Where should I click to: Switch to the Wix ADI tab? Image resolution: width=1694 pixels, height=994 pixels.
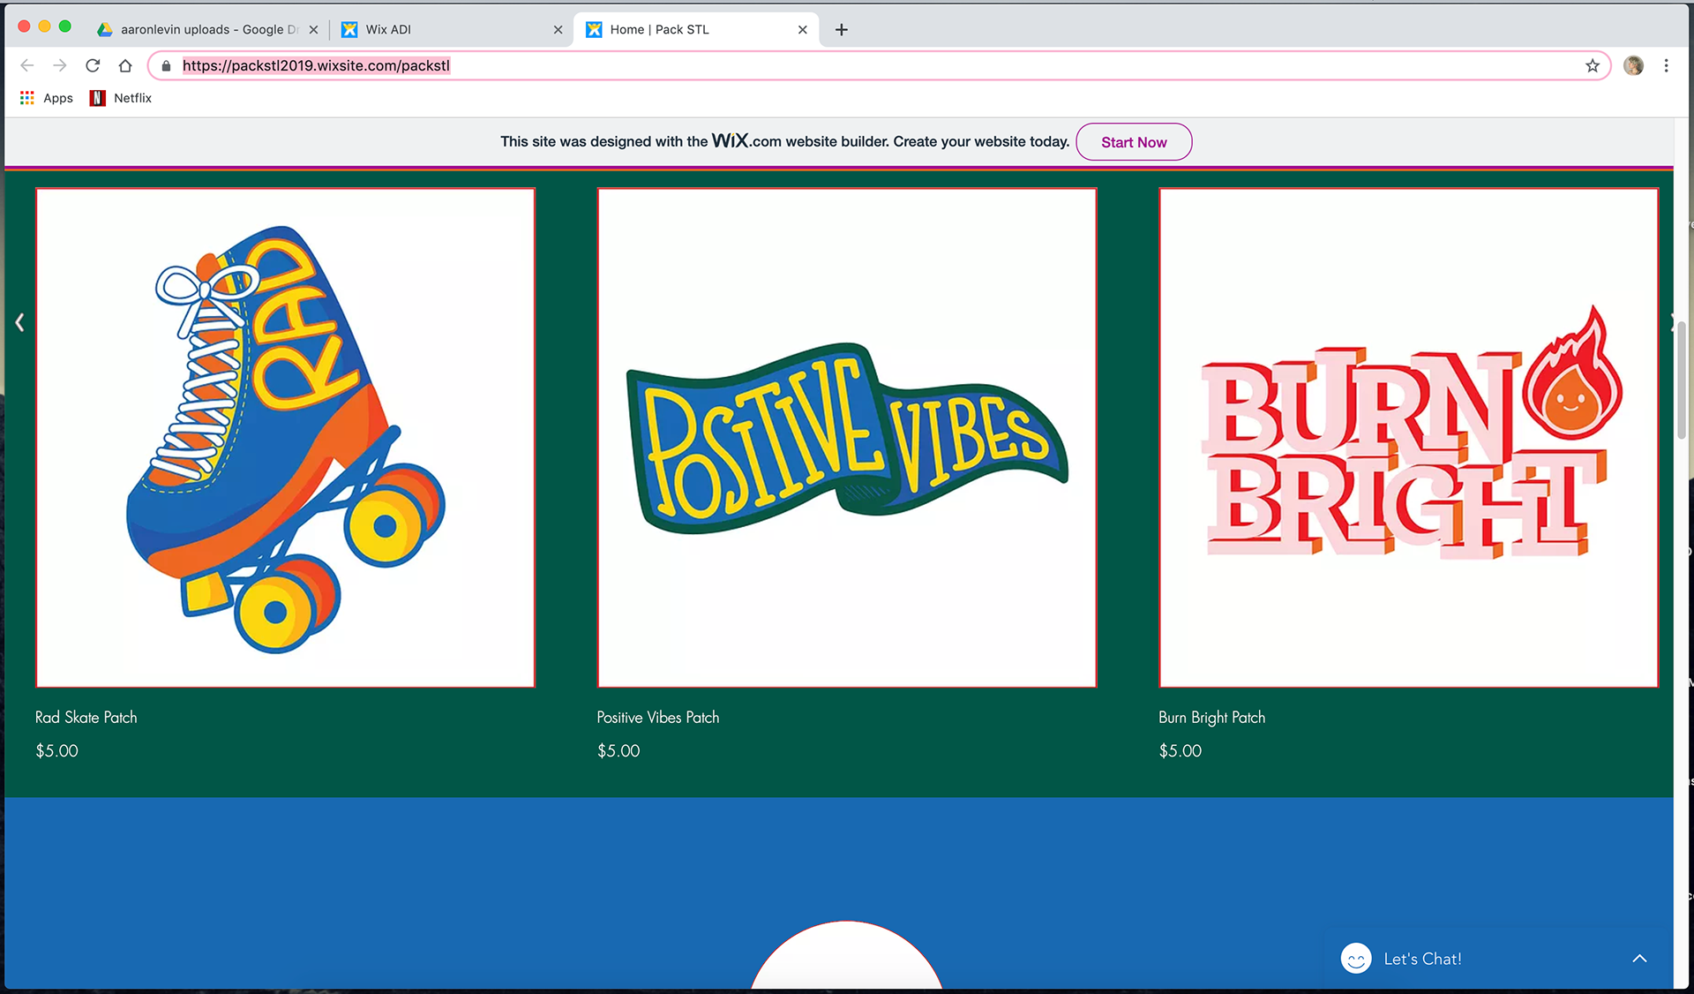(452, 29)
